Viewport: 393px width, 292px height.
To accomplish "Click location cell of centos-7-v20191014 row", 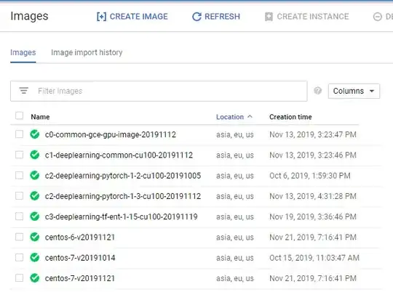I will click(x=235, y=258).
